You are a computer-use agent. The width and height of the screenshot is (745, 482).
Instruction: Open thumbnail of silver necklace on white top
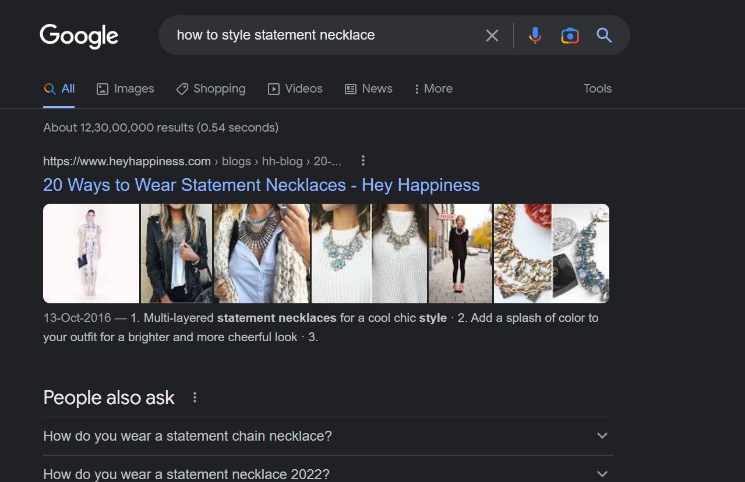(x=400, y=253)
